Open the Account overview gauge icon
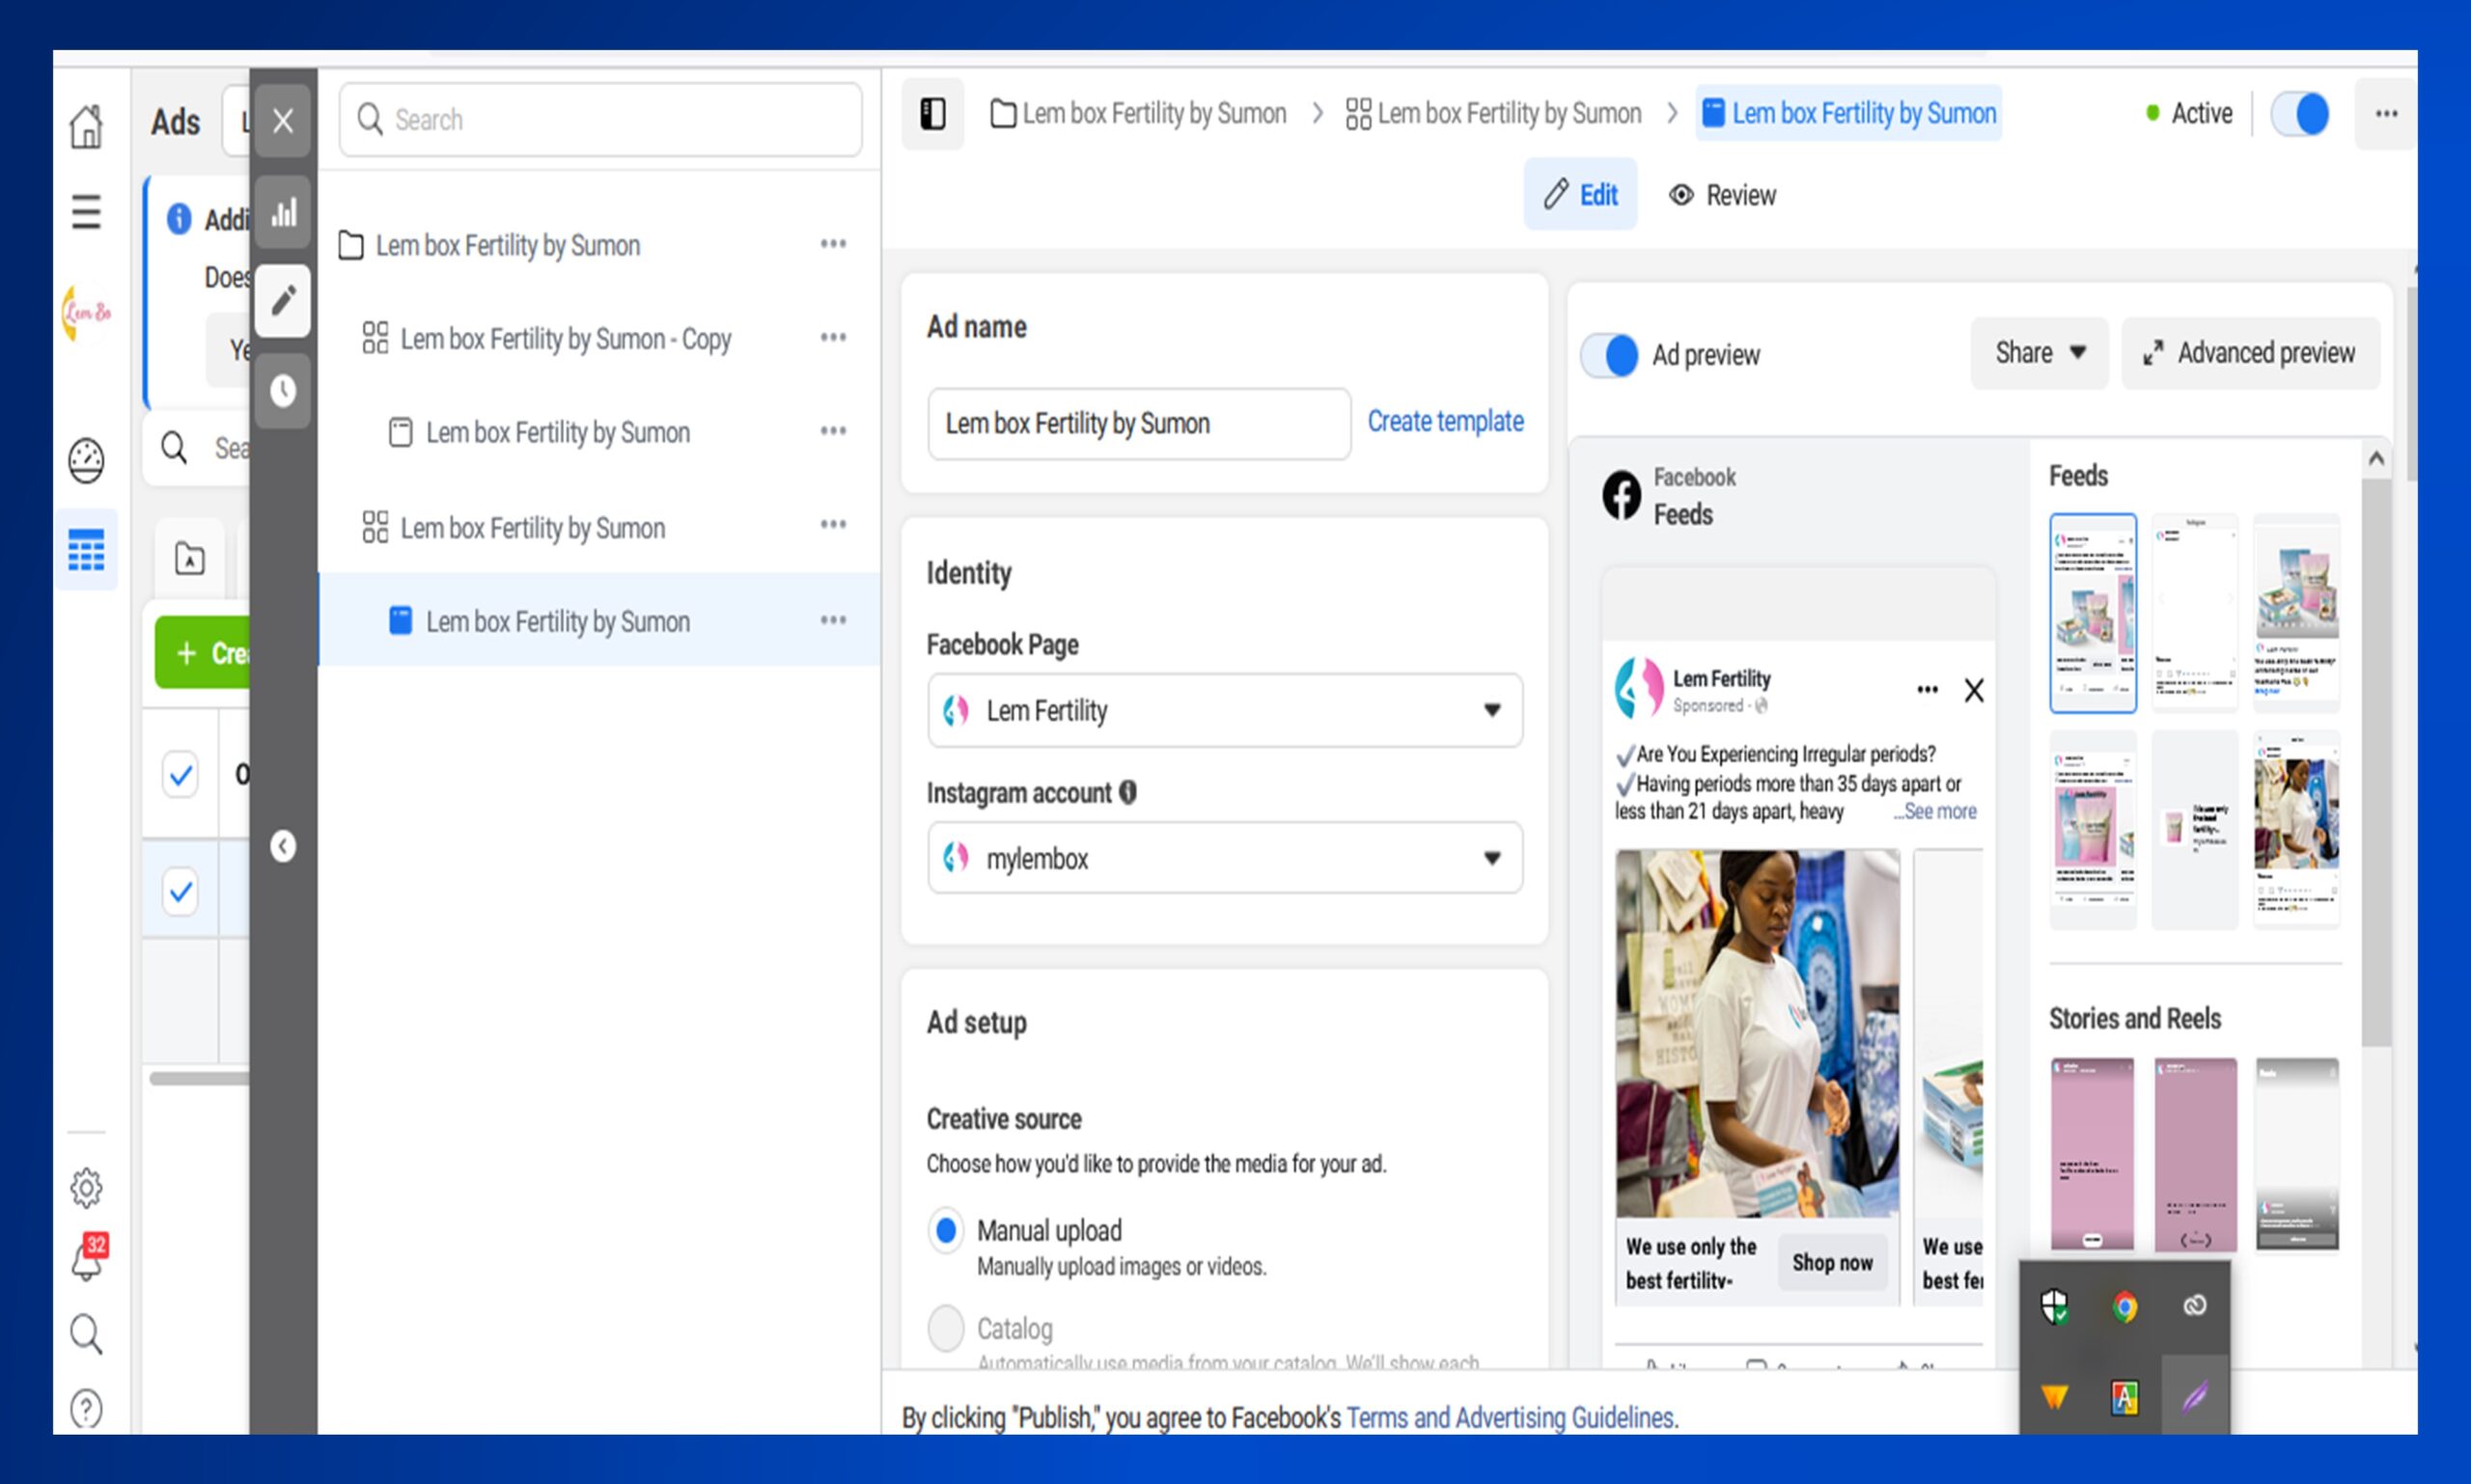Screen dimensions: 2471x1484 [x=86, y=460]
